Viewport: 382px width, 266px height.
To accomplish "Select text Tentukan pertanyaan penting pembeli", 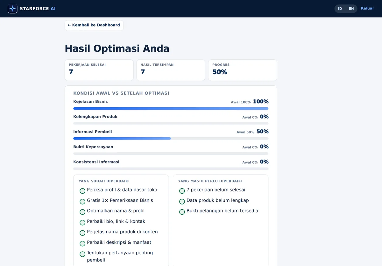I will click(x=120, y=256).
